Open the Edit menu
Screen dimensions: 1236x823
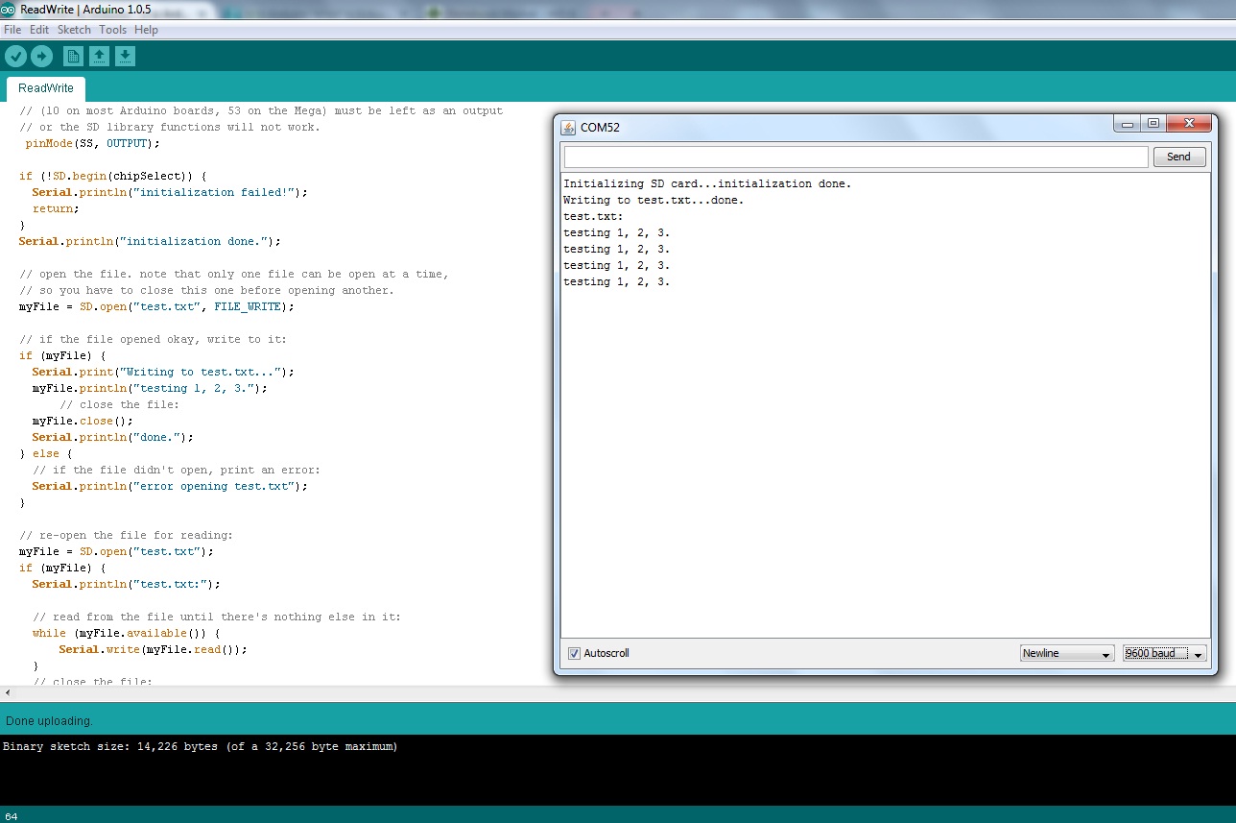coord(39,30)
